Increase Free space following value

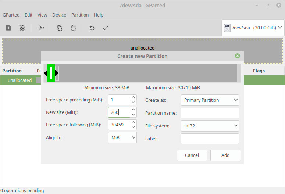click(133, 122)
